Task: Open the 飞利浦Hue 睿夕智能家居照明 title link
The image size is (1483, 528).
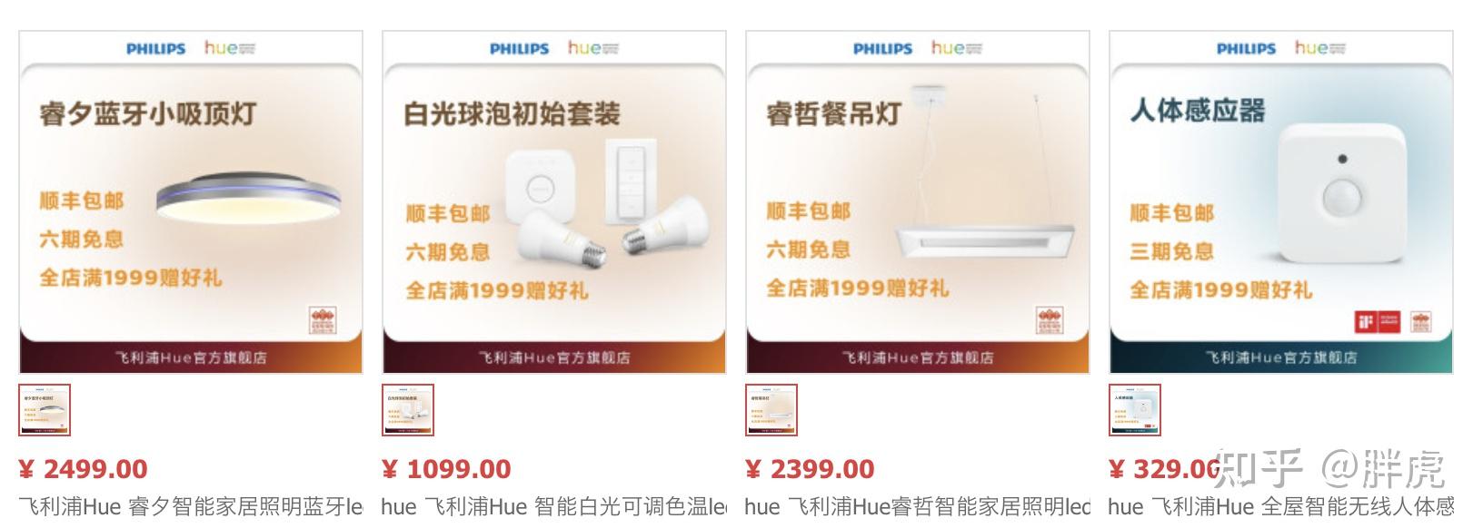Action: (x=191, y=506)
